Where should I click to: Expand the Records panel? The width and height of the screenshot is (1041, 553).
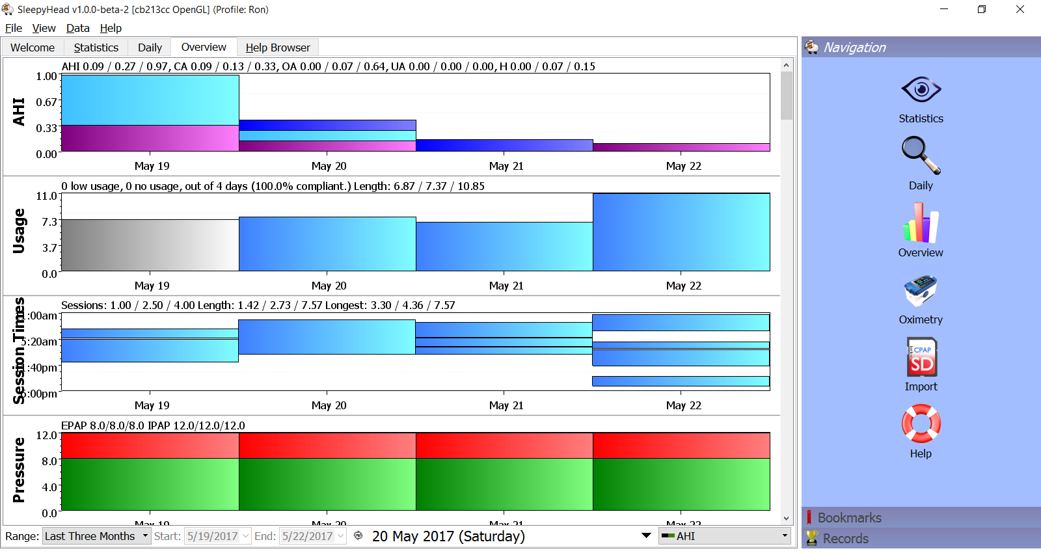pyautogui.click(x=921, y=538)
